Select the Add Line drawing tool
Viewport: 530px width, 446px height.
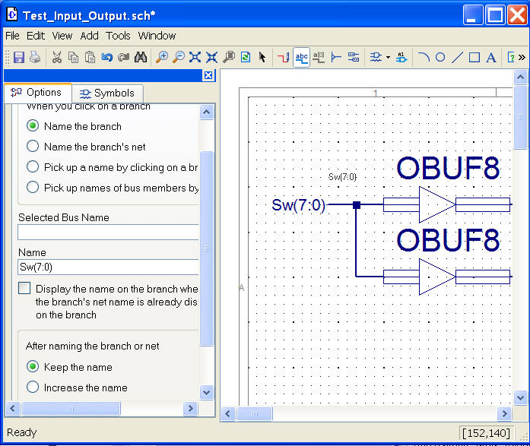[x=457, y=58]
